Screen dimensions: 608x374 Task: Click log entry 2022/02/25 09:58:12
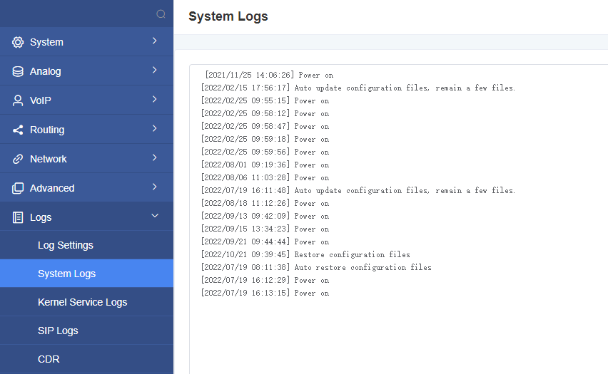point(265,113)
